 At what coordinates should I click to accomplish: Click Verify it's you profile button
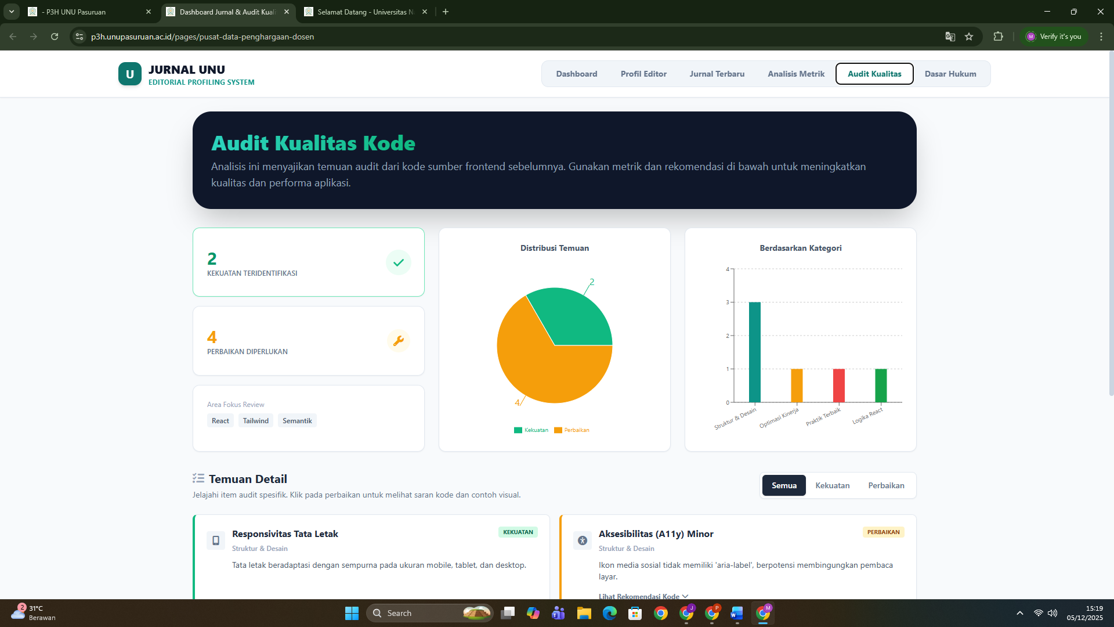point(1054,37)
